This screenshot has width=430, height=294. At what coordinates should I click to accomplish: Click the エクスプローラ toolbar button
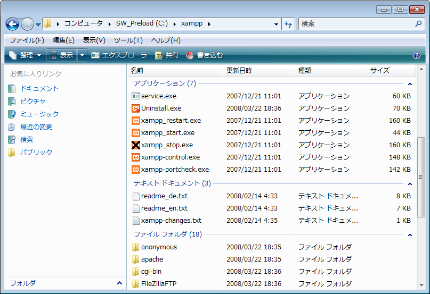(119, 55)
